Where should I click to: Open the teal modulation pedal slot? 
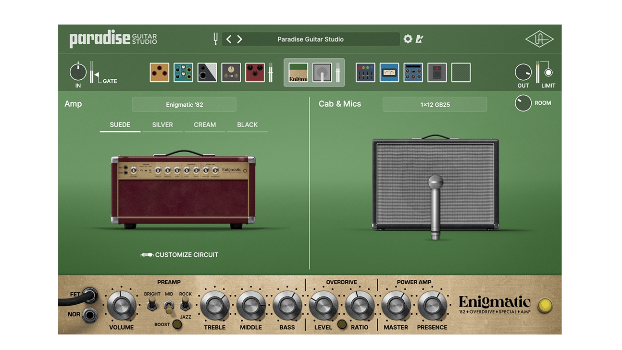(x=183, y=72)
